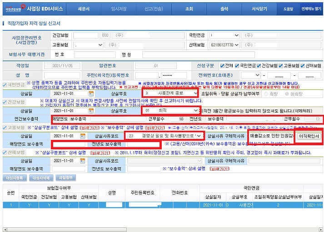324x232 pixels.
Task: Open 상실부호 dropdown showing 01 퇴직
Action: tap(171, 111)
